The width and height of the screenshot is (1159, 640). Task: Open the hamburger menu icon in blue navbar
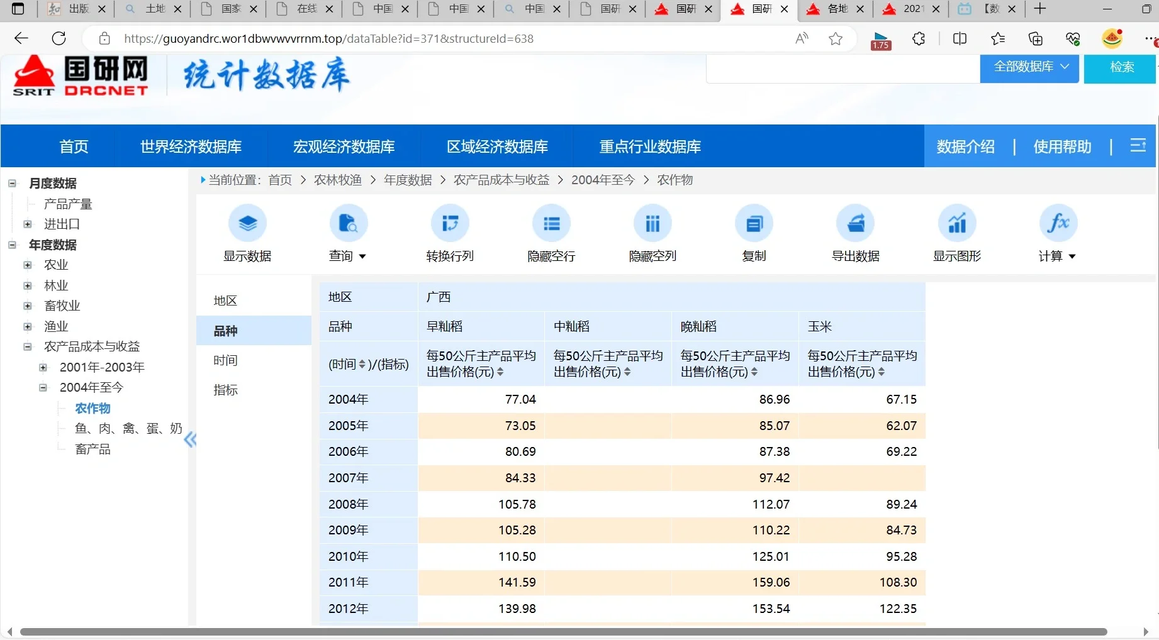[x=1138, y=146]
